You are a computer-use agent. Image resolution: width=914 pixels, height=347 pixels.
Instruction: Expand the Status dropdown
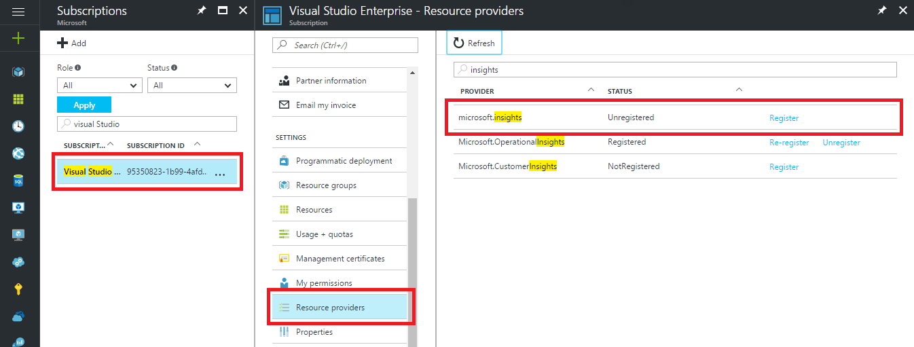[x=193, y=86]
